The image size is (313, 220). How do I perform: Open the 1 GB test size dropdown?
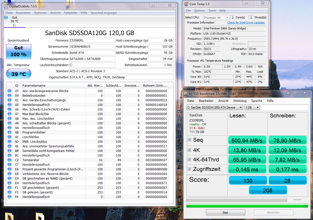point(252,107)
